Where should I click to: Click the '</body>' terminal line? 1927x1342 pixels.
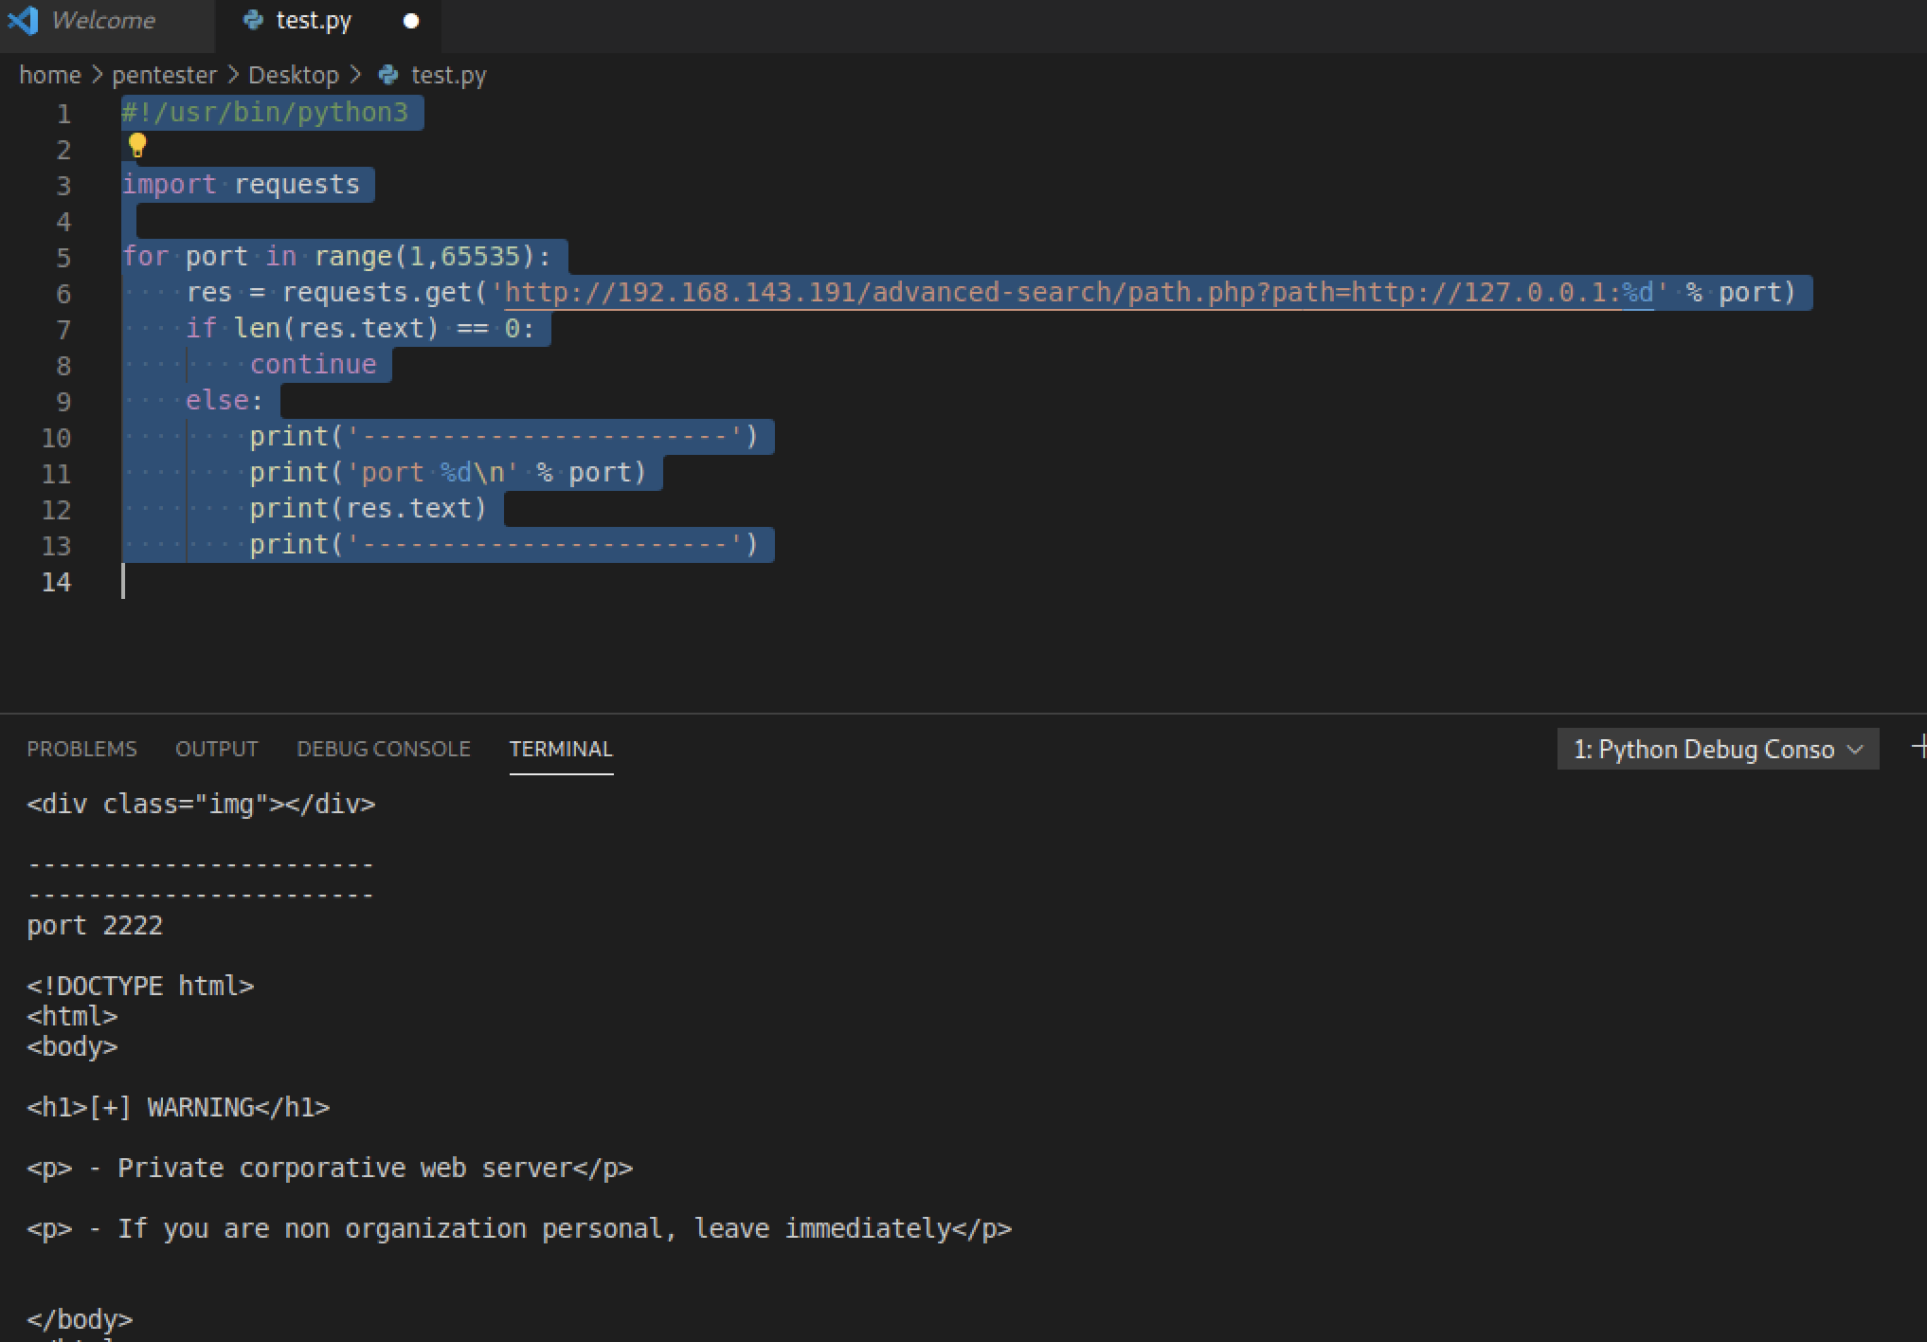pos(80,1320)
